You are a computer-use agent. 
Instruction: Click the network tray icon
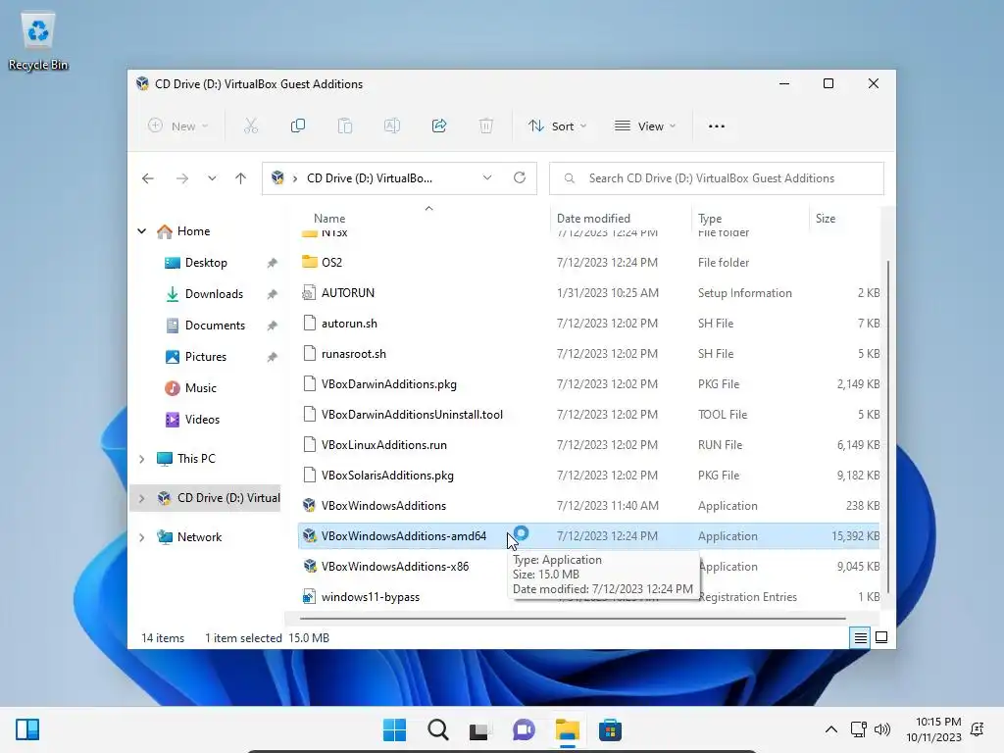click(x=859, y=729)
